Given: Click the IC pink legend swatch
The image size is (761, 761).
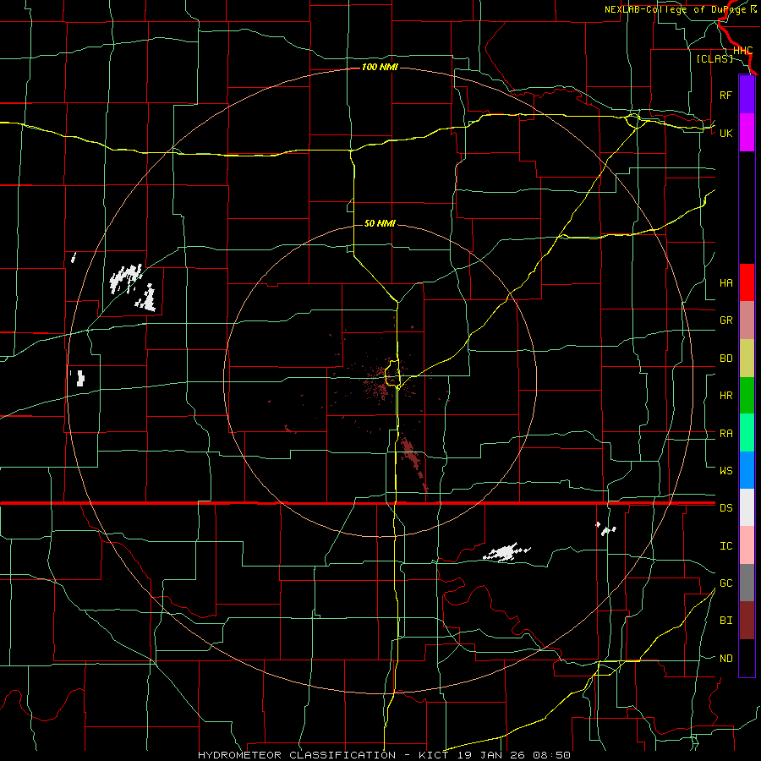Looking at the screenshot, I should [747, 545].
